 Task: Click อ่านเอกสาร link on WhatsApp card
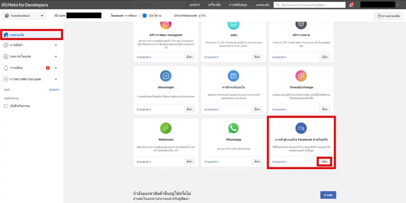tap(211, 162)
